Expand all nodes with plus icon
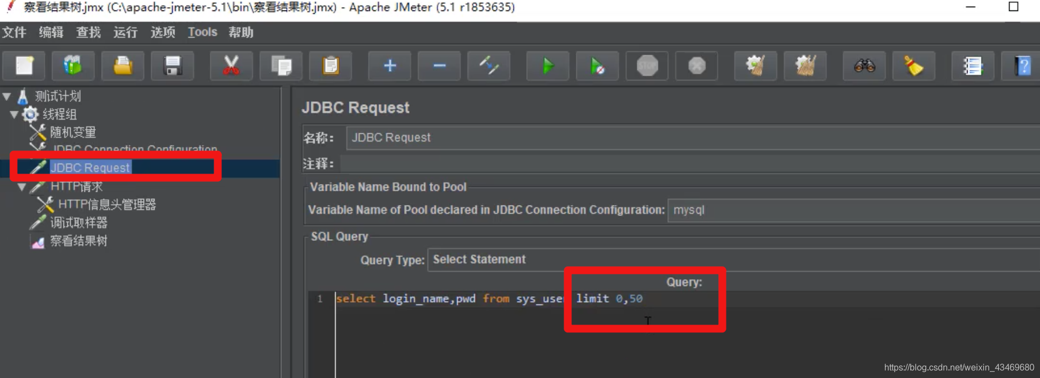 pos(390,66)
